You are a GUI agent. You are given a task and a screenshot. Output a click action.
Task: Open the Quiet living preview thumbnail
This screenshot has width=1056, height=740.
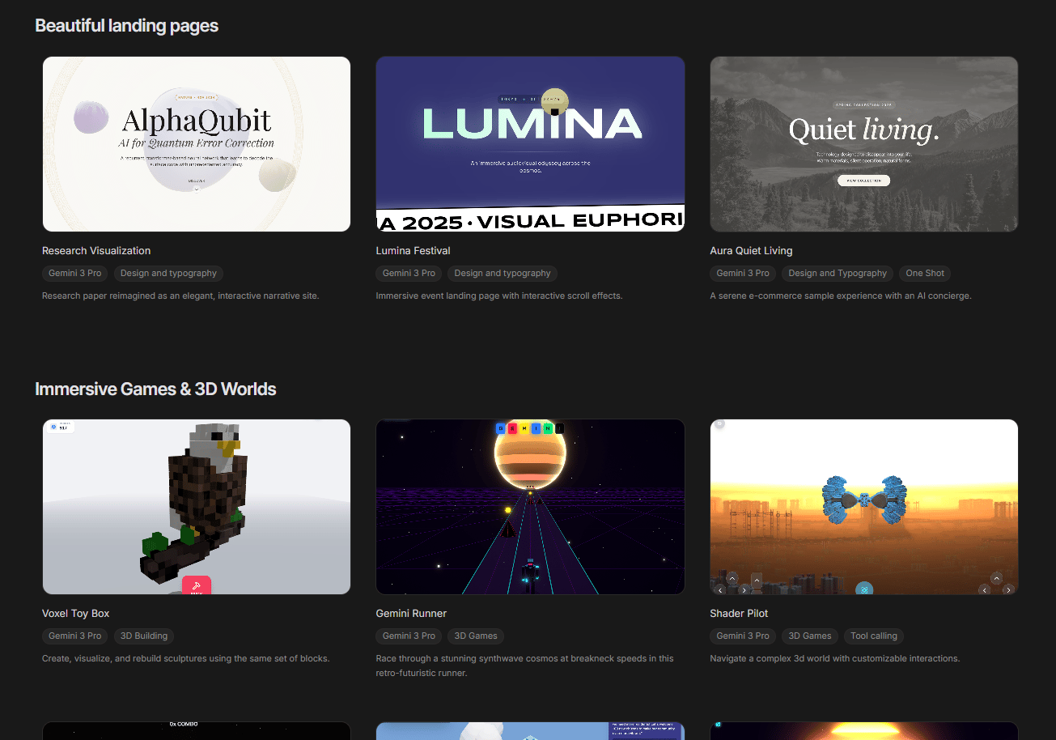864,144
